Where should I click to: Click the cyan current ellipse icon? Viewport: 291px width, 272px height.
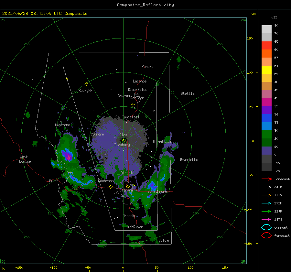(x=266, y=227)
